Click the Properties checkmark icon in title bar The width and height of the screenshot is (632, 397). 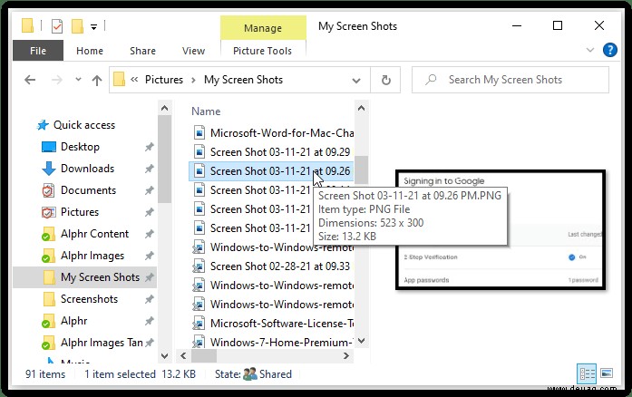click(57, 26)
